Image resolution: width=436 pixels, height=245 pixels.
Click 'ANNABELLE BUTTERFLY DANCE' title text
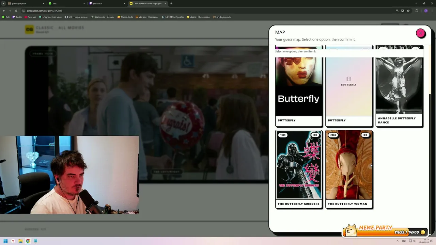(x=397, y=120)
